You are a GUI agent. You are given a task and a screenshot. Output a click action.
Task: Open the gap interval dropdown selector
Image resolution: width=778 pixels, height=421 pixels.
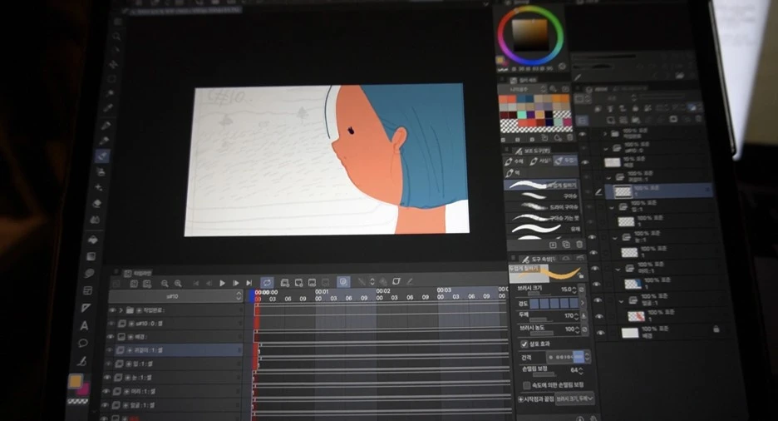[588, 357]
